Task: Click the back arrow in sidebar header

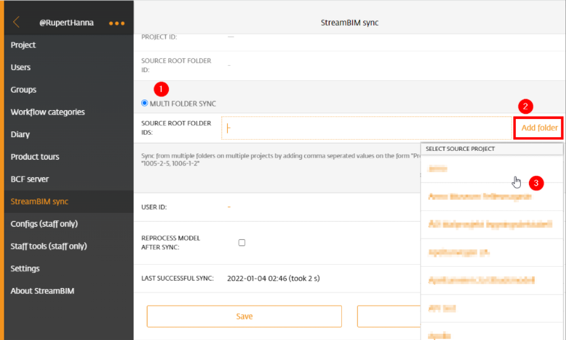Action: [x=16, y=23]
